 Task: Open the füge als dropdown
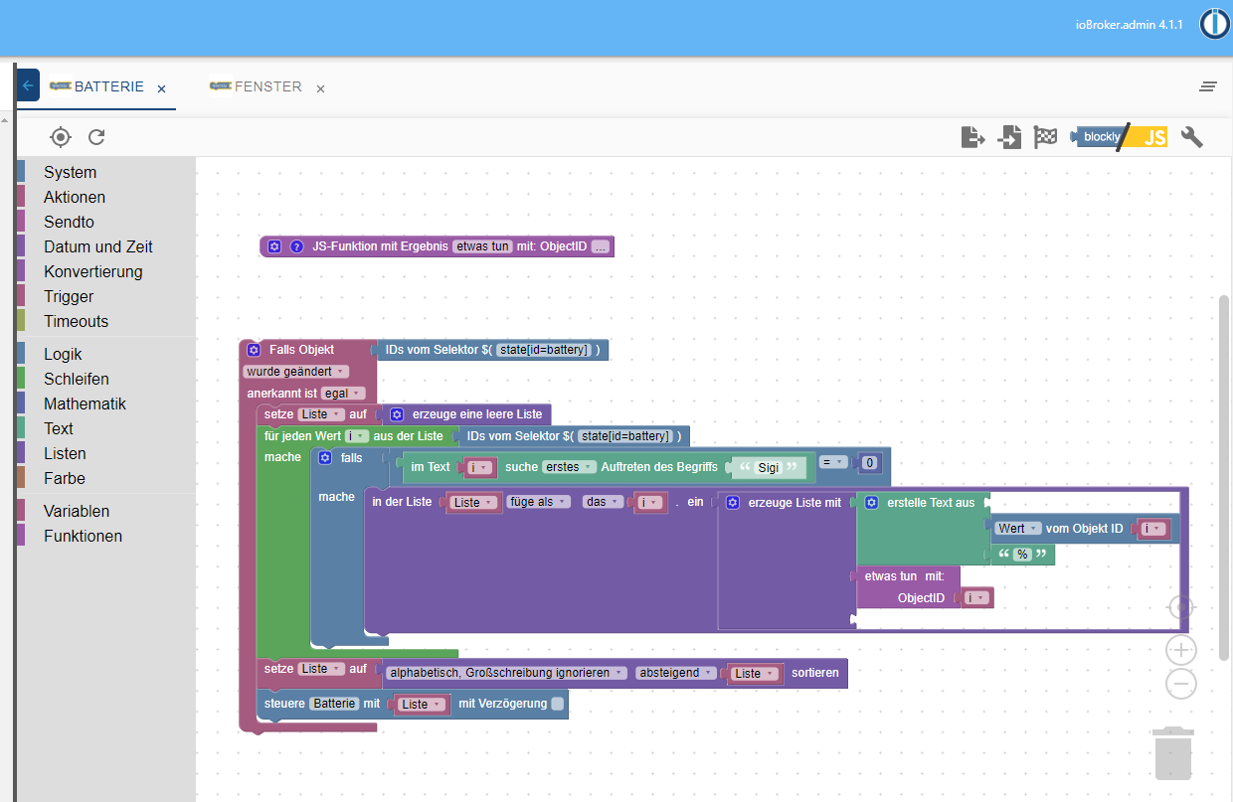click(x=539, y=503)
